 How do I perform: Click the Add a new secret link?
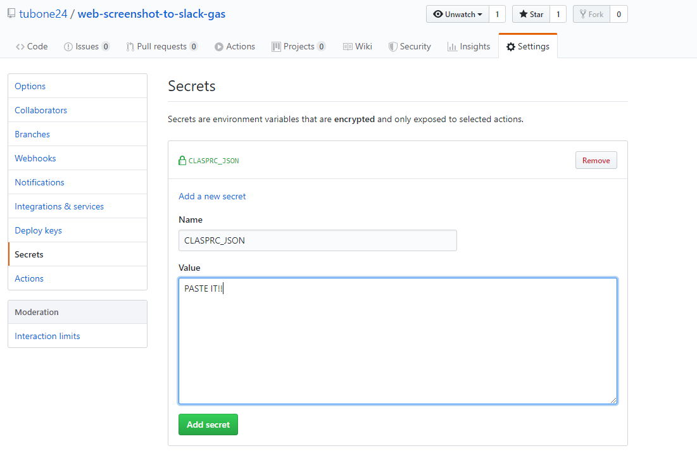tap(212, 196)
